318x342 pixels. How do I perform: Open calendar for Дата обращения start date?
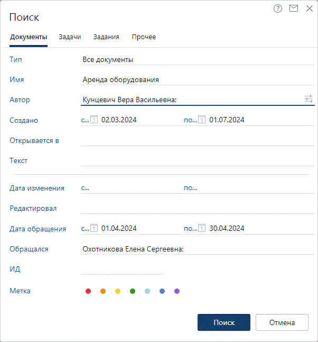94,228
